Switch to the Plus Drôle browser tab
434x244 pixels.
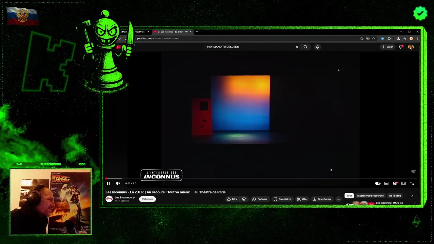coord(139,32)
